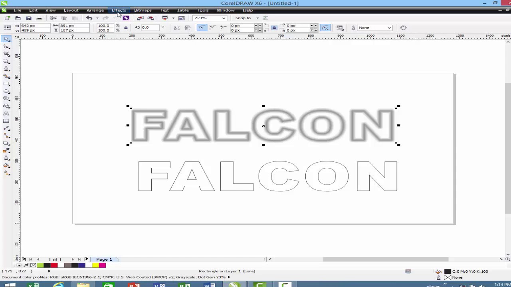
Task: Select the Polygon tool
Action: 6,98
